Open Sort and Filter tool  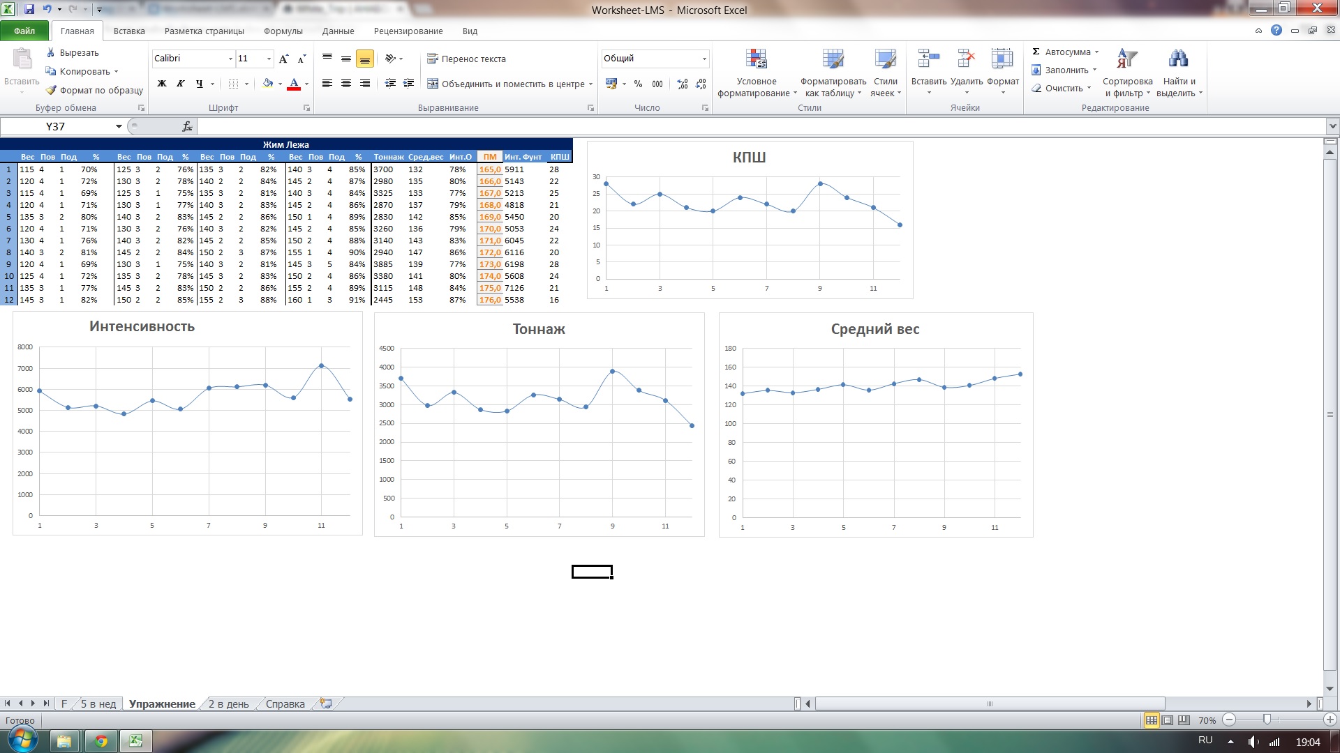point(1126,60)
